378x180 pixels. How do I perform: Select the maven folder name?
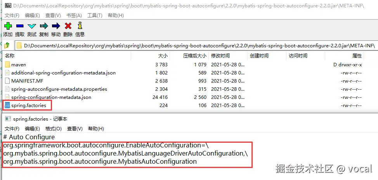pos(19,64)
